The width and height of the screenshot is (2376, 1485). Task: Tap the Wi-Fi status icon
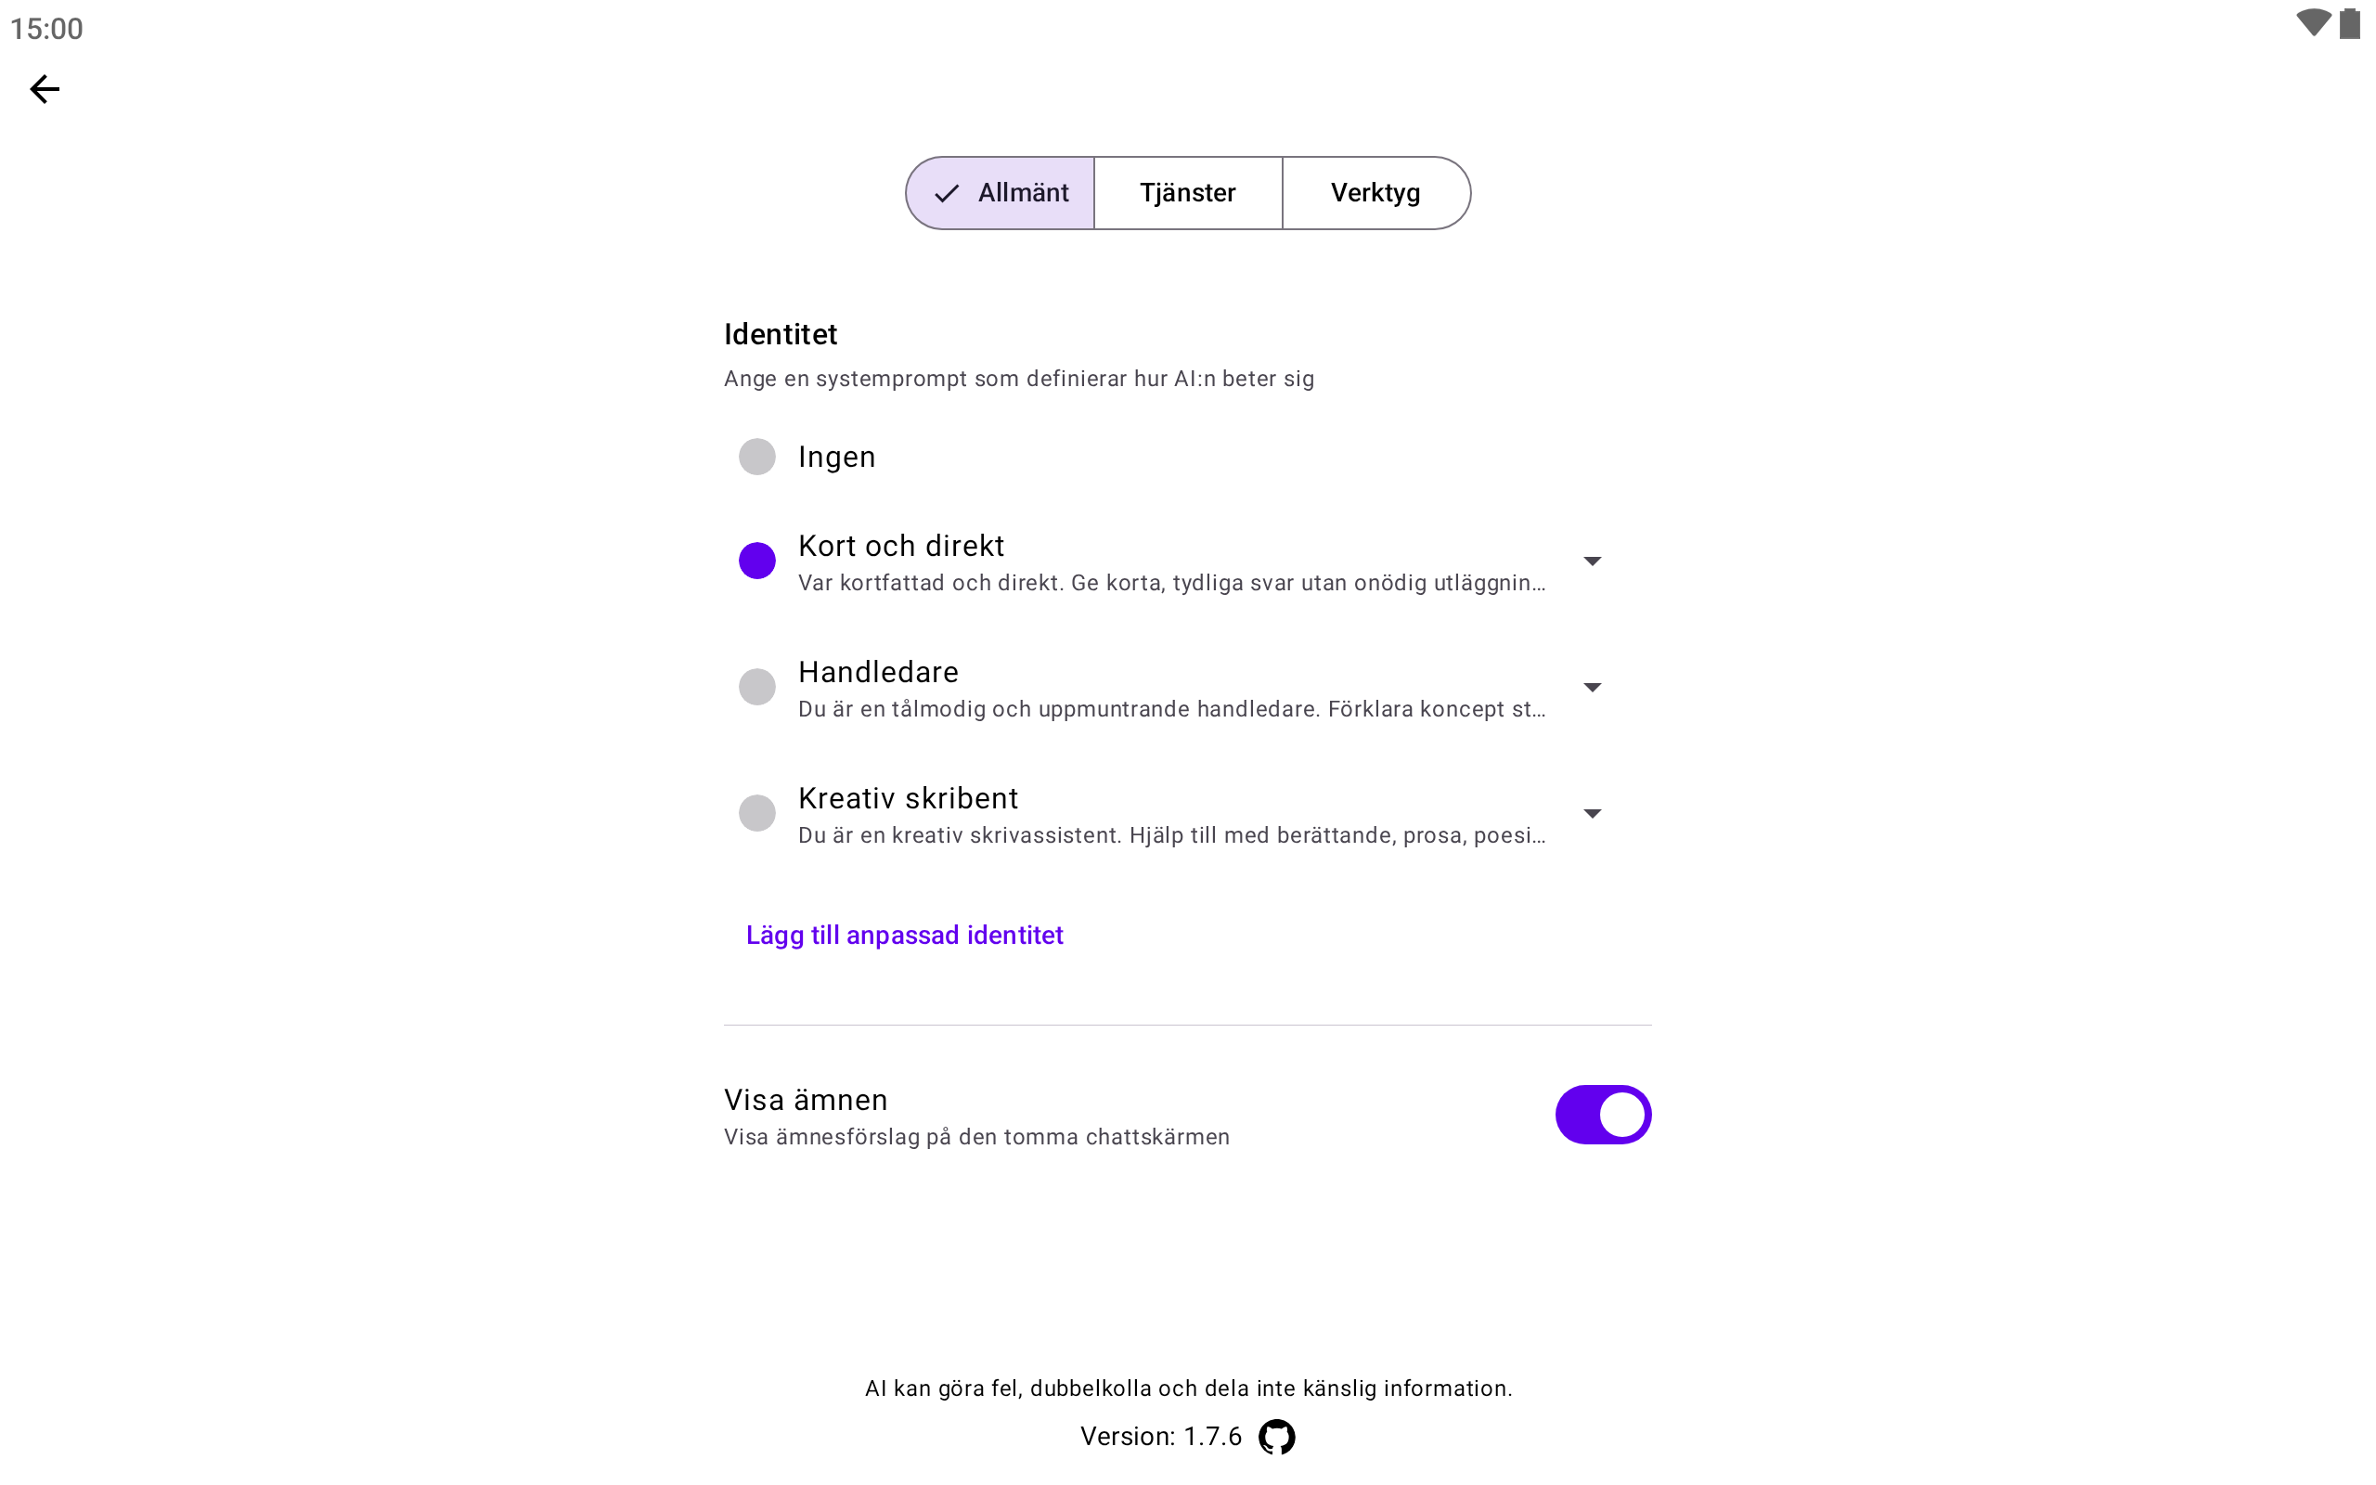coord(2312,23)
